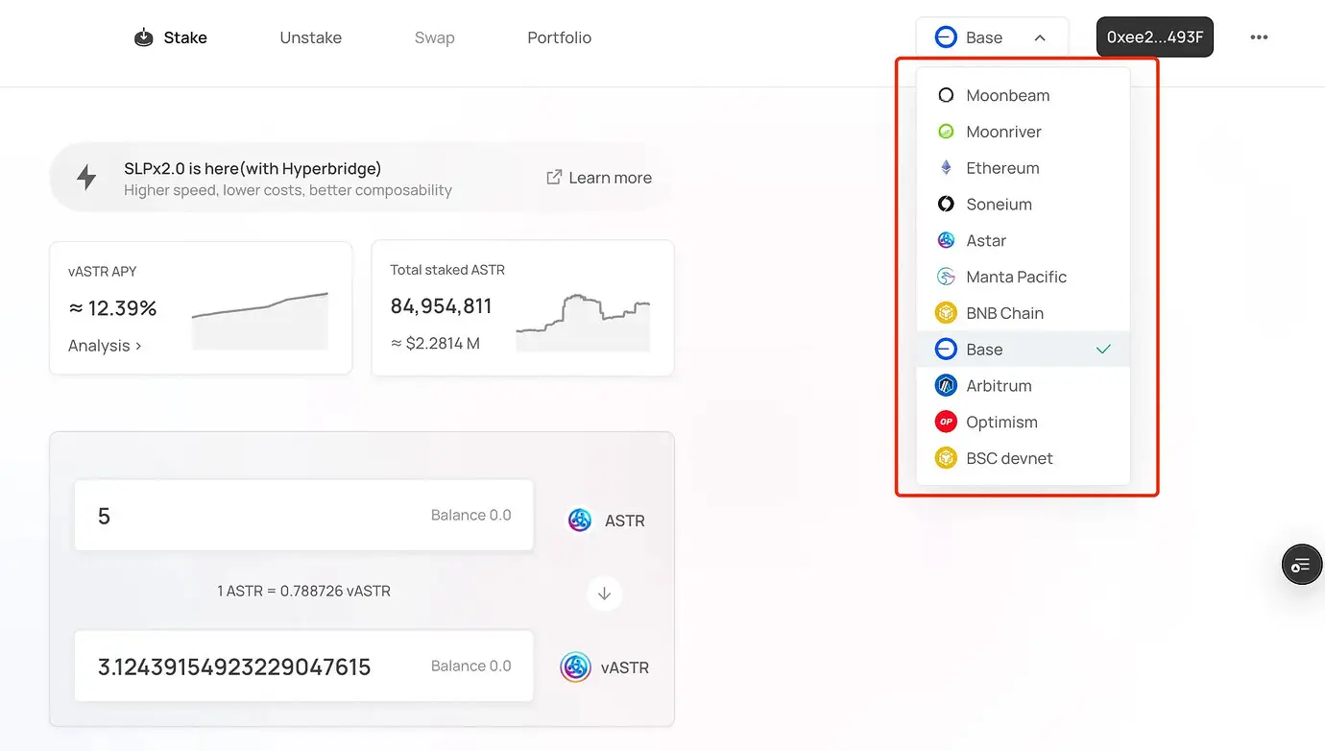Go to the Portfolio tab
Image resolution: width=1325 pixels, height=751 pixels.
pyautogui.click(x=559, y=37)
